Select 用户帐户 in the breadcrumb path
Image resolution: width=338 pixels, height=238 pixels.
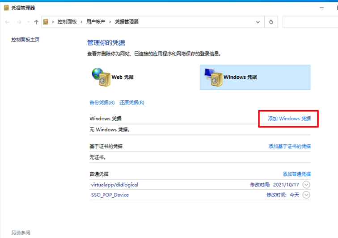pos(96,22)
